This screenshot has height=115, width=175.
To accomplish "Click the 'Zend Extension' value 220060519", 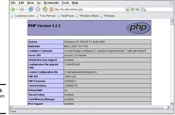I will 71,86.
